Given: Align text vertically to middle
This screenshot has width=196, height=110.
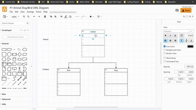Looking at the screenshot, I should click(x=187, y=40).
